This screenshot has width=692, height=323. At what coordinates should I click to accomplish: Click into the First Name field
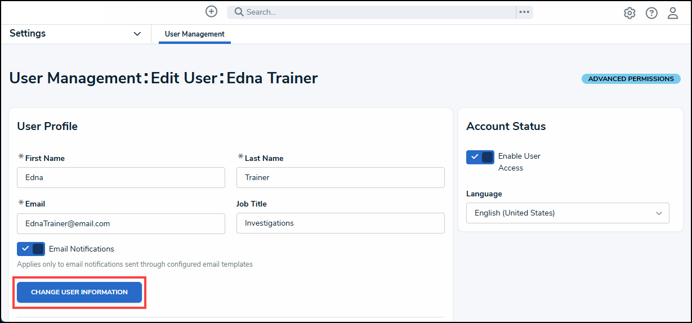coord(121,177)
